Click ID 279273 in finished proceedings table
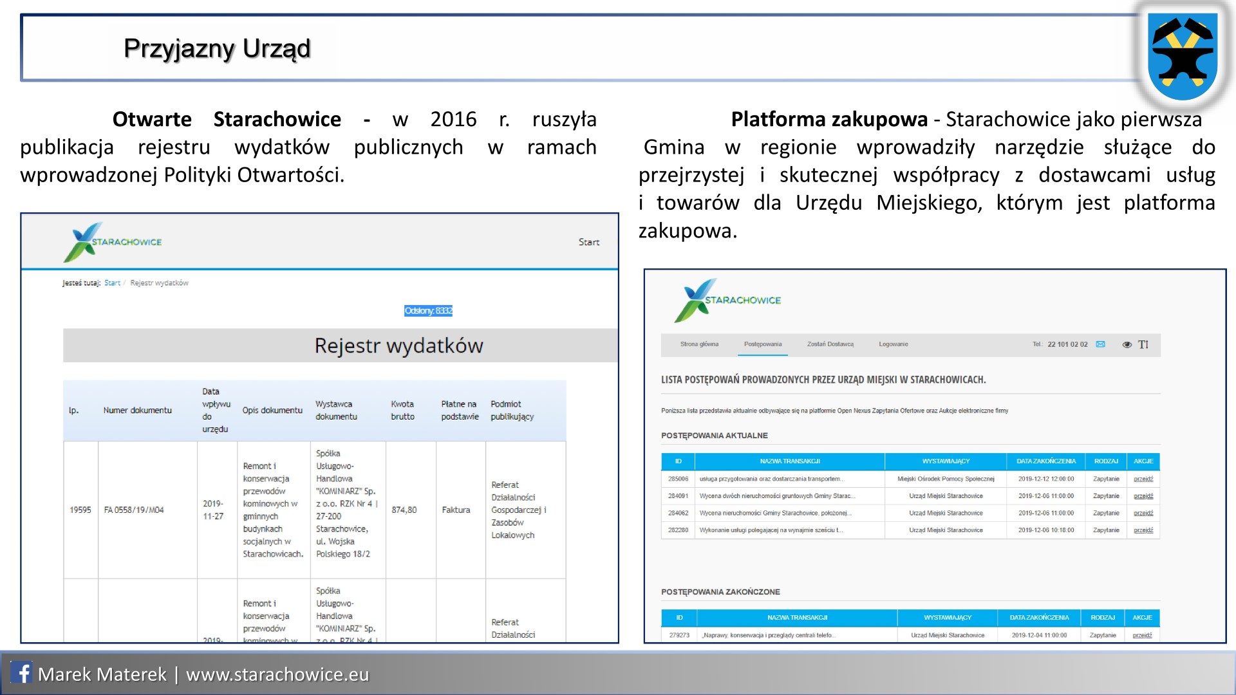The height and width of the screenshot is (695, 1236). [679, 635]
